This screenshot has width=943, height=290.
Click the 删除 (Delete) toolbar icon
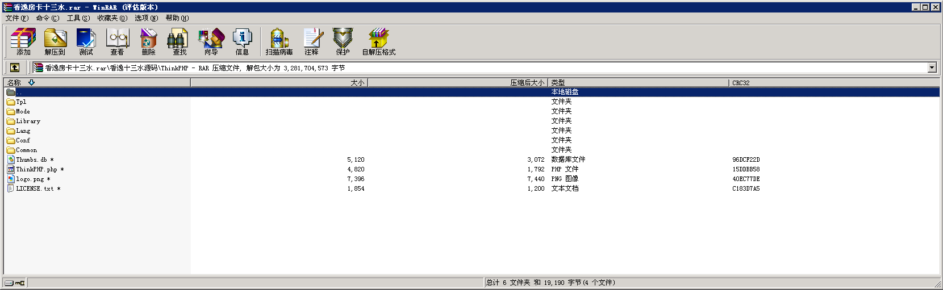148,41
